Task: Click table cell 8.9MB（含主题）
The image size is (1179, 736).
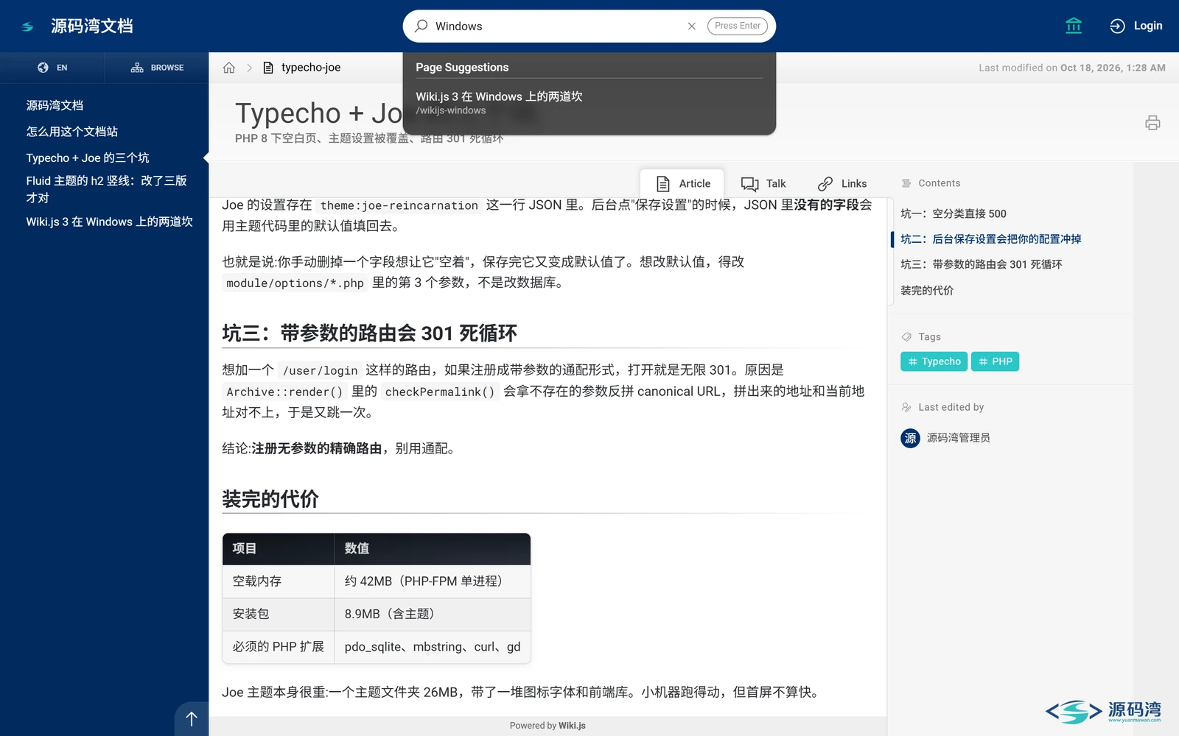Action: click(x=433, y=614)
